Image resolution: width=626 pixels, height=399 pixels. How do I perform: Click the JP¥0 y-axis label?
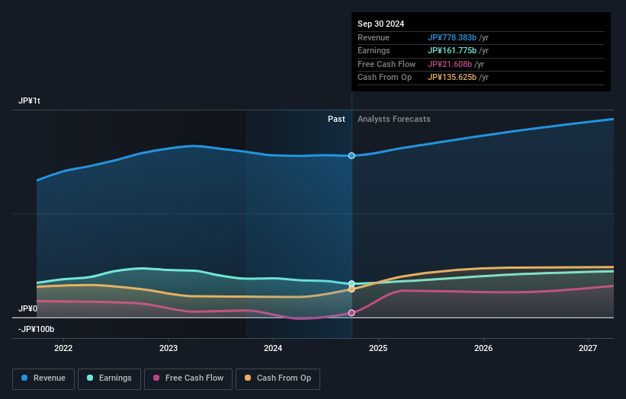click(27, 309)
